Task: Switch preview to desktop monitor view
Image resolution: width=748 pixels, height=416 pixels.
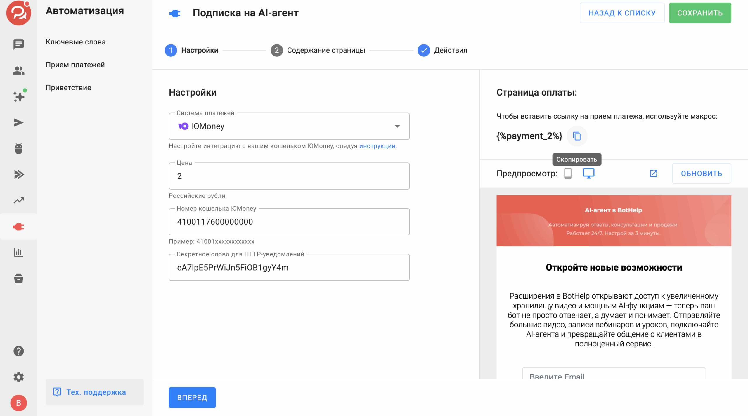Action: (588, 174)
